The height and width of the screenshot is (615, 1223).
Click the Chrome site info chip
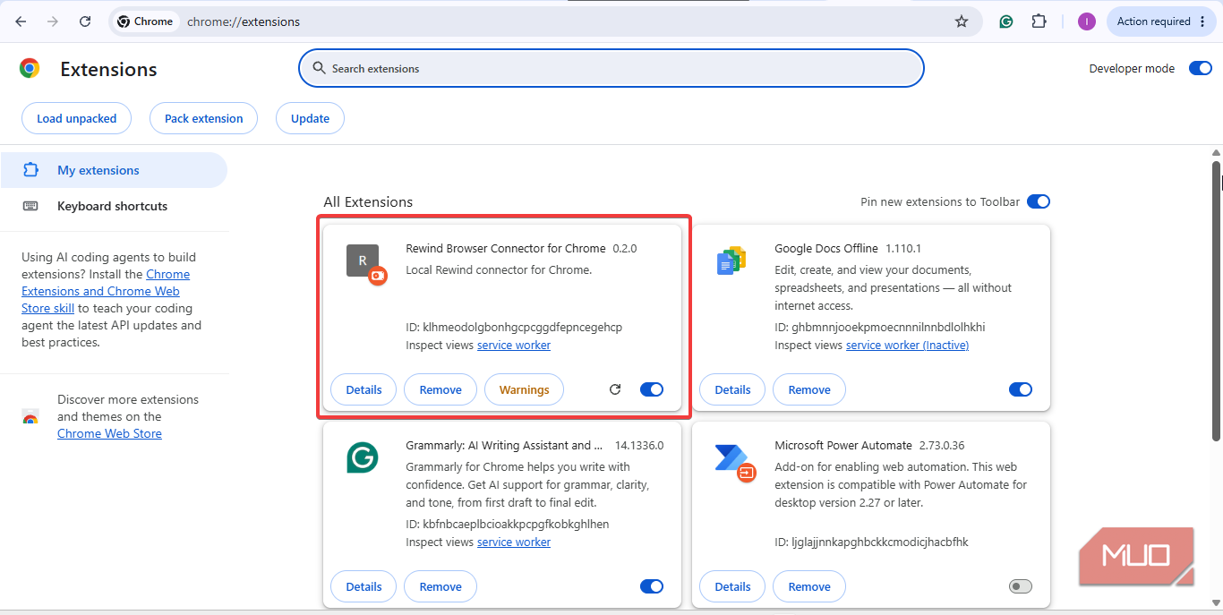coord(145,21)
